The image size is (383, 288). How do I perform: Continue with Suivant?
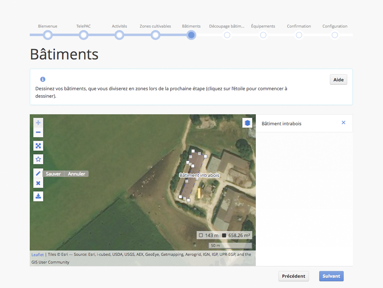click(331, 276)
